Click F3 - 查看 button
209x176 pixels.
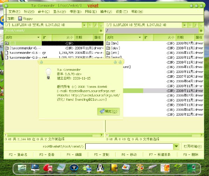coord(47,154)
